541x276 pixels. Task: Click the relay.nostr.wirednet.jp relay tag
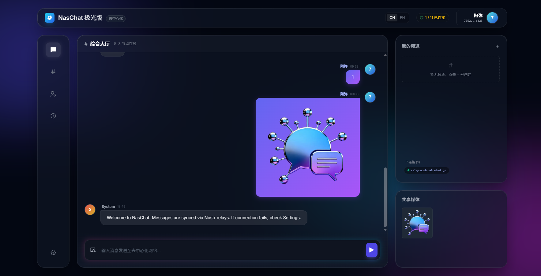[426, 170]
